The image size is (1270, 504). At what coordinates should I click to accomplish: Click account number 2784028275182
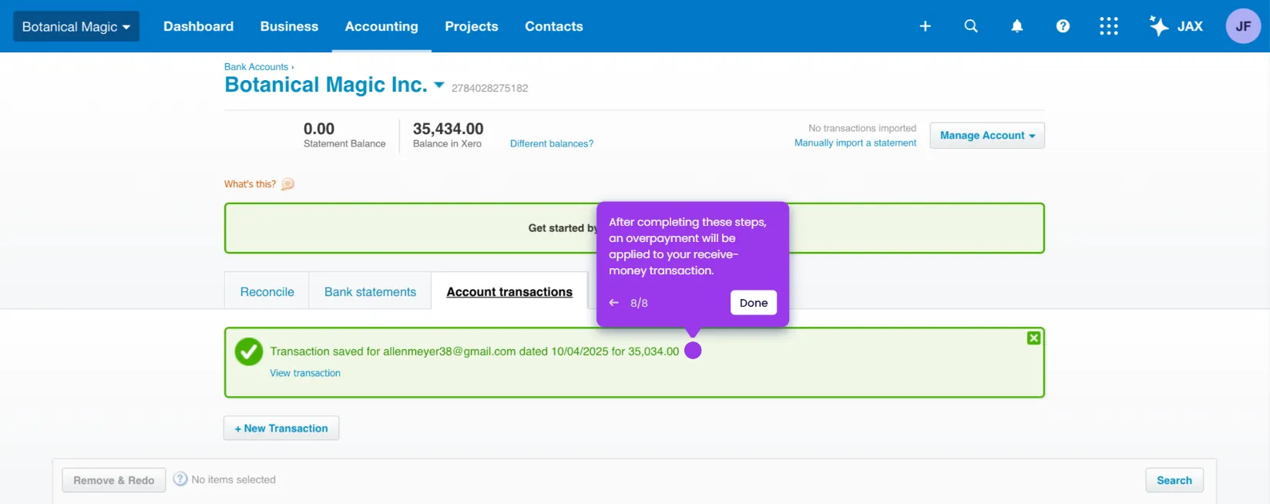pyautogui.click(x=490, y=88)
